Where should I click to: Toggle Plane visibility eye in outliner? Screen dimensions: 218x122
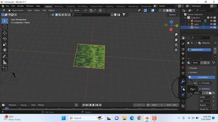click(x=211, y=27)
